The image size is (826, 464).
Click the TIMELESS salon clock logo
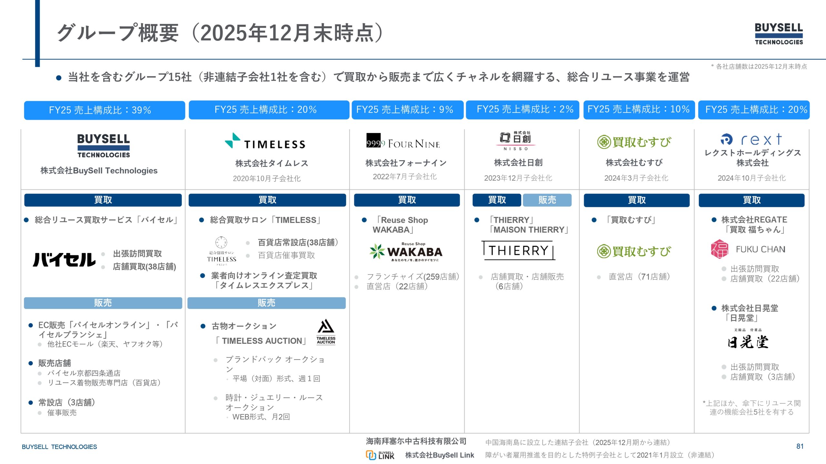point(221,251)
